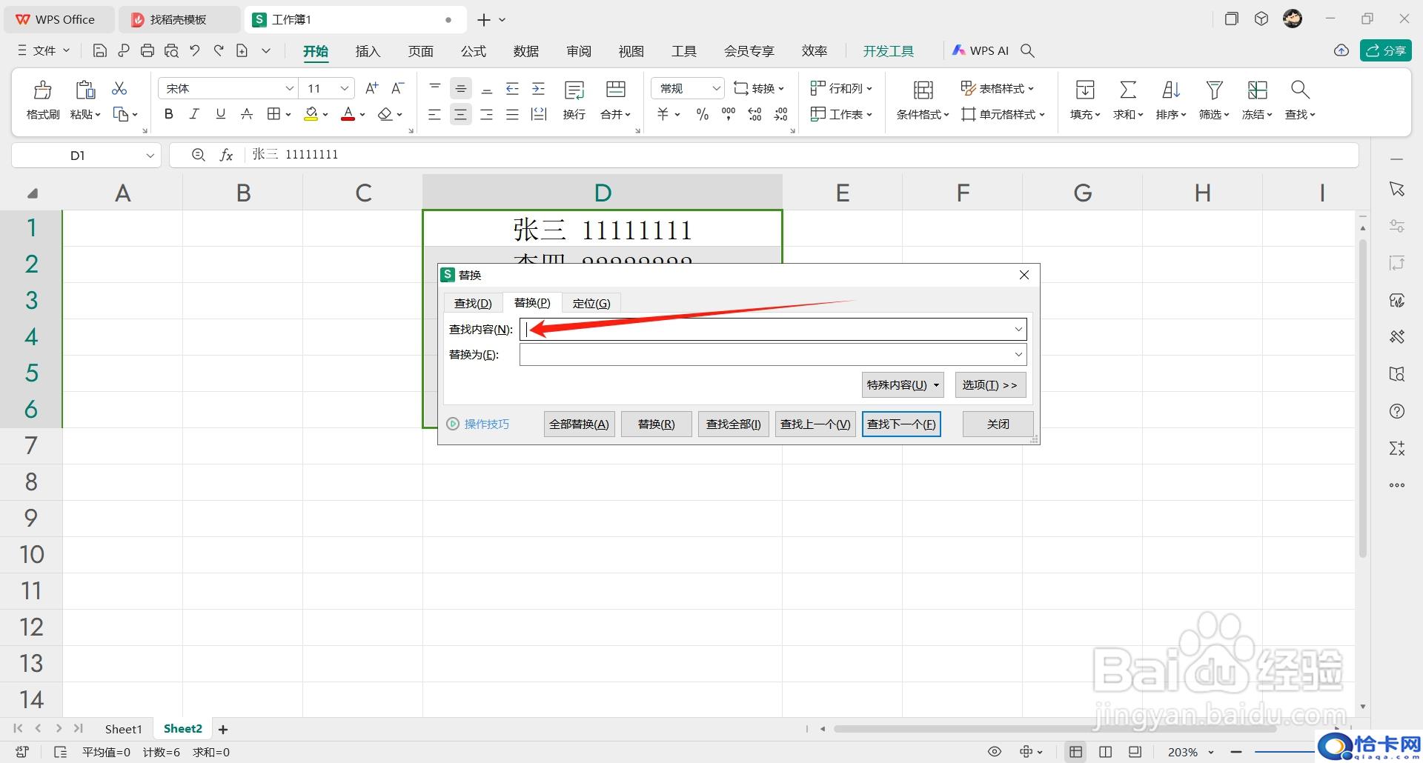Toggle Underline formatting
This screenshot has width=1423, height=763.
(220, 114)
